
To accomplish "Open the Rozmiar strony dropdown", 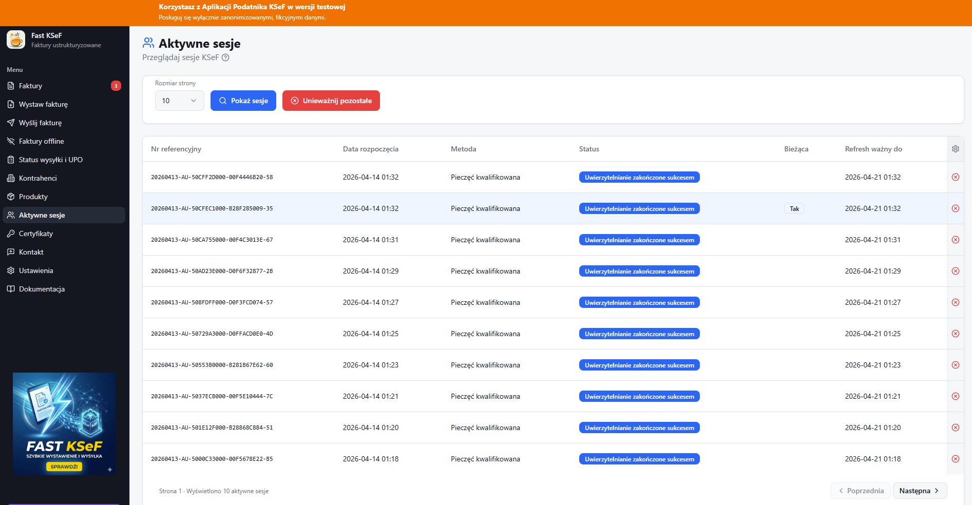I will pos(179,101).
